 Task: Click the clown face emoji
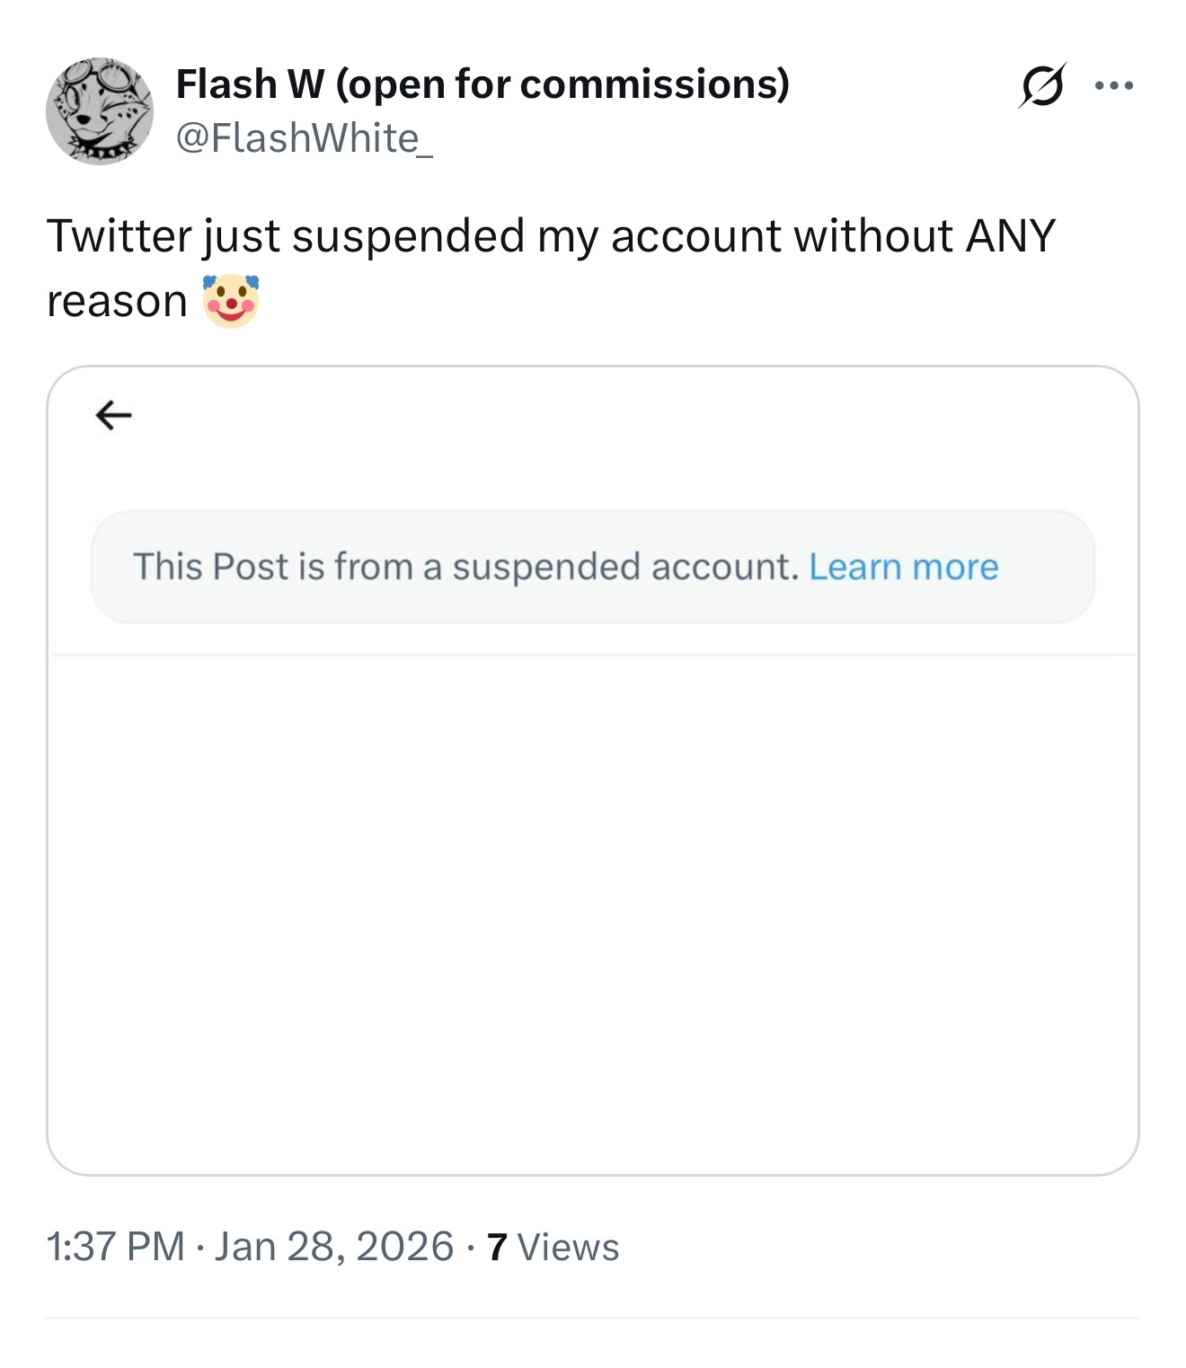pos(231,301)
